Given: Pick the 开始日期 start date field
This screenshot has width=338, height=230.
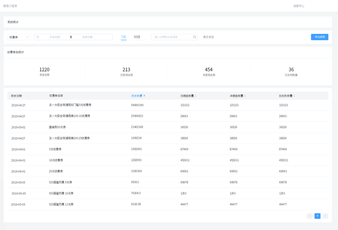Looking at the screenshot, I should [x=55, y=37].
